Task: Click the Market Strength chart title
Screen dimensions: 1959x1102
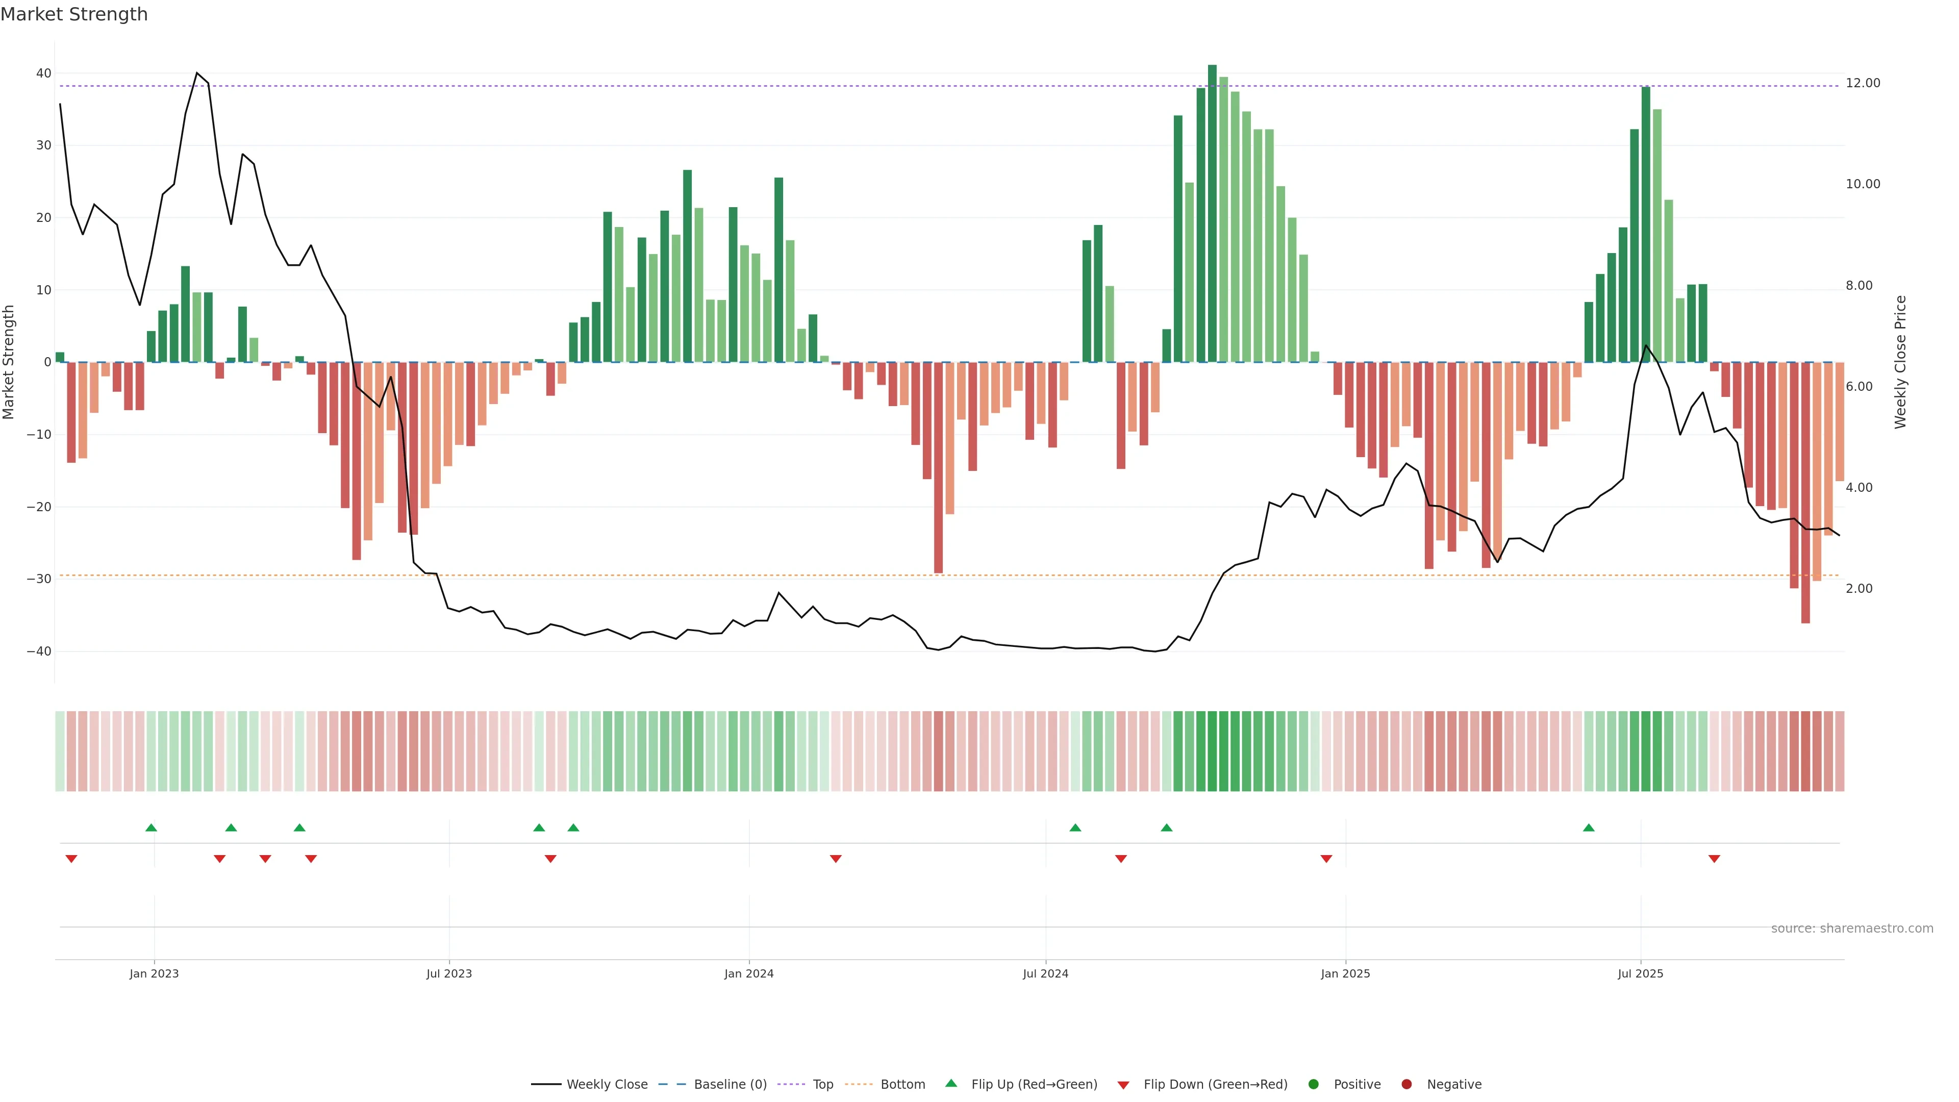Action: tap(74, 14)
